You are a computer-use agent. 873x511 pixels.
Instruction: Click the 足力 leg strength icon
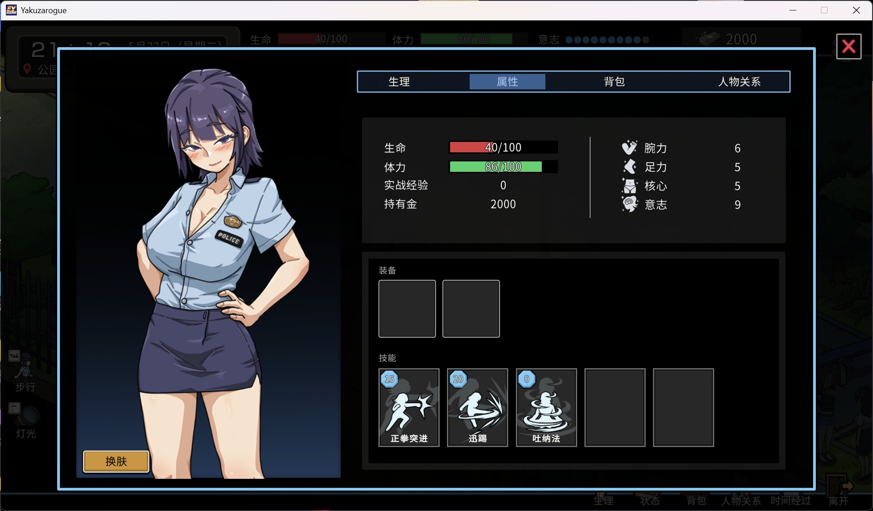(629, 167)
